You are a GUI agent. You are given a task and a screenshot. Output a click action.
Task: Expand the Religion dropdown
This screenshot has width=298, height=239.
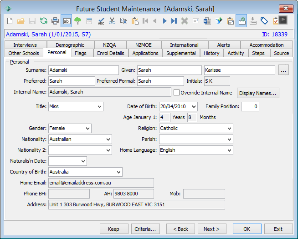click(x=229, y=128)
